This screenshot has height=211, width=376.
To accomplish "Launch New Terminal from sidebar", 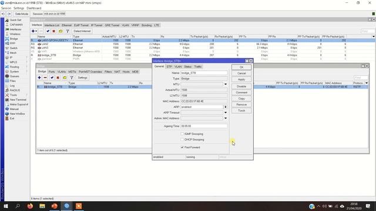I will pyautogui.click(x=18, y=100).
